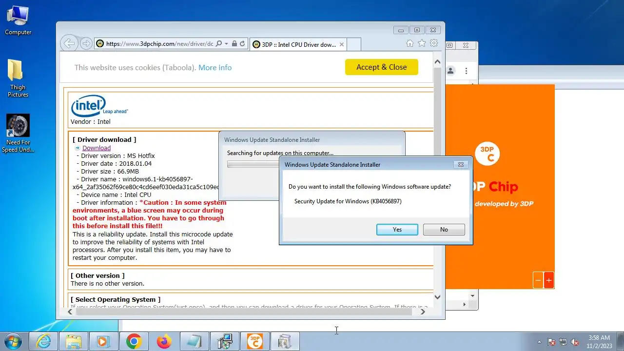Click right arrow of horizontal scrollbar
624x351 pixels.
click(x=423, y=312)
